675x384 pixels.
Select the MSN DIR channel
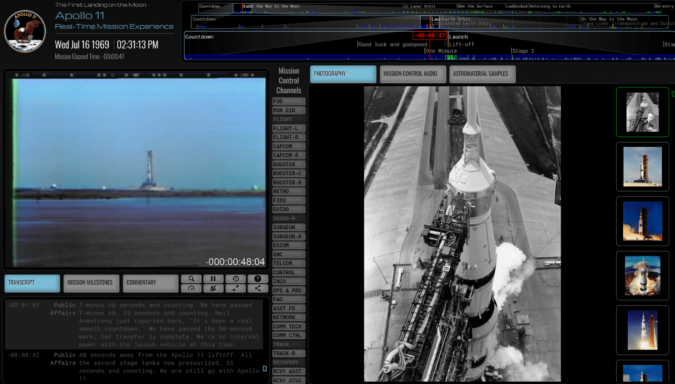pos(289,111)
